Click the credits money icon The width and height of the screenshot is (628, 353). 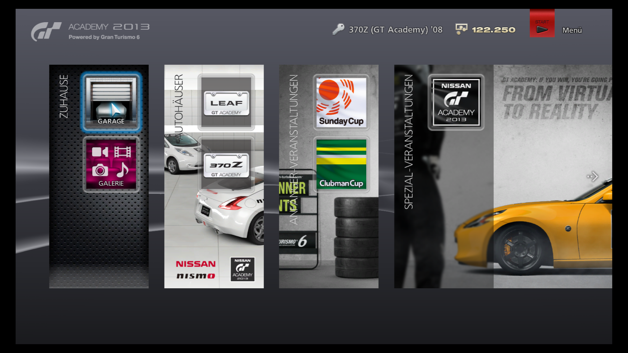[462, 29]
